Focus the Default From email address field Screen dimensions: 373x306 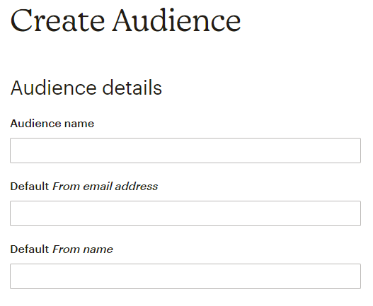185,213
